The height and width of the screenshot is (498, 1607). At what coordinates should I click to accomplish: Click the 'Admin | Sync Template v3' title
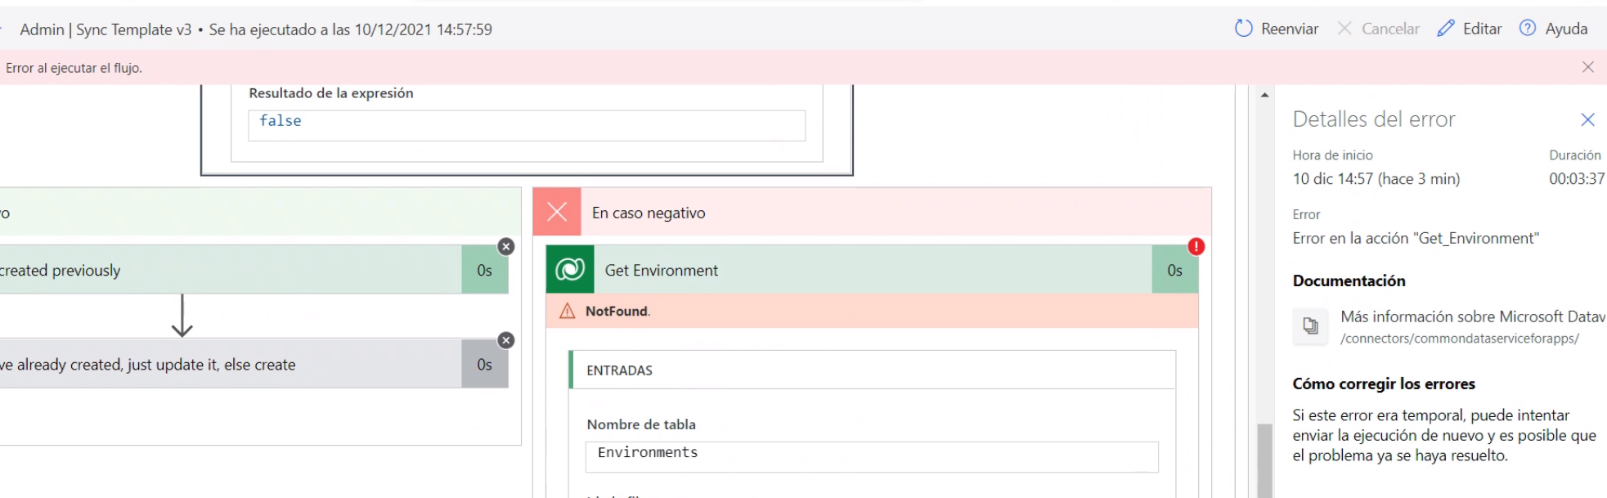point(105,29)
